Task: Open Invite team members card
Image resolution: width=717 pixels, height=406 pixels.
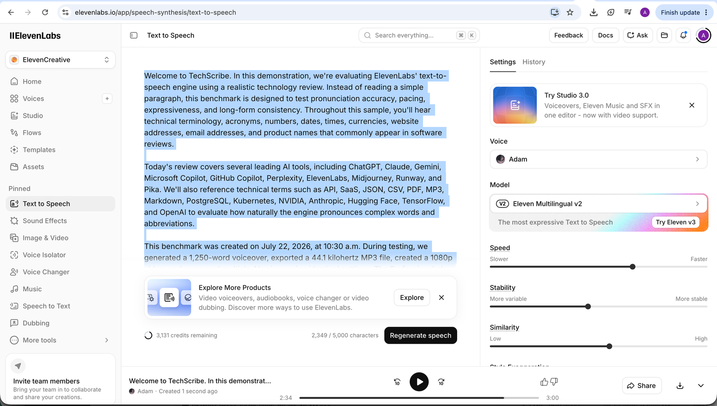Action: [x=60, y=379]
